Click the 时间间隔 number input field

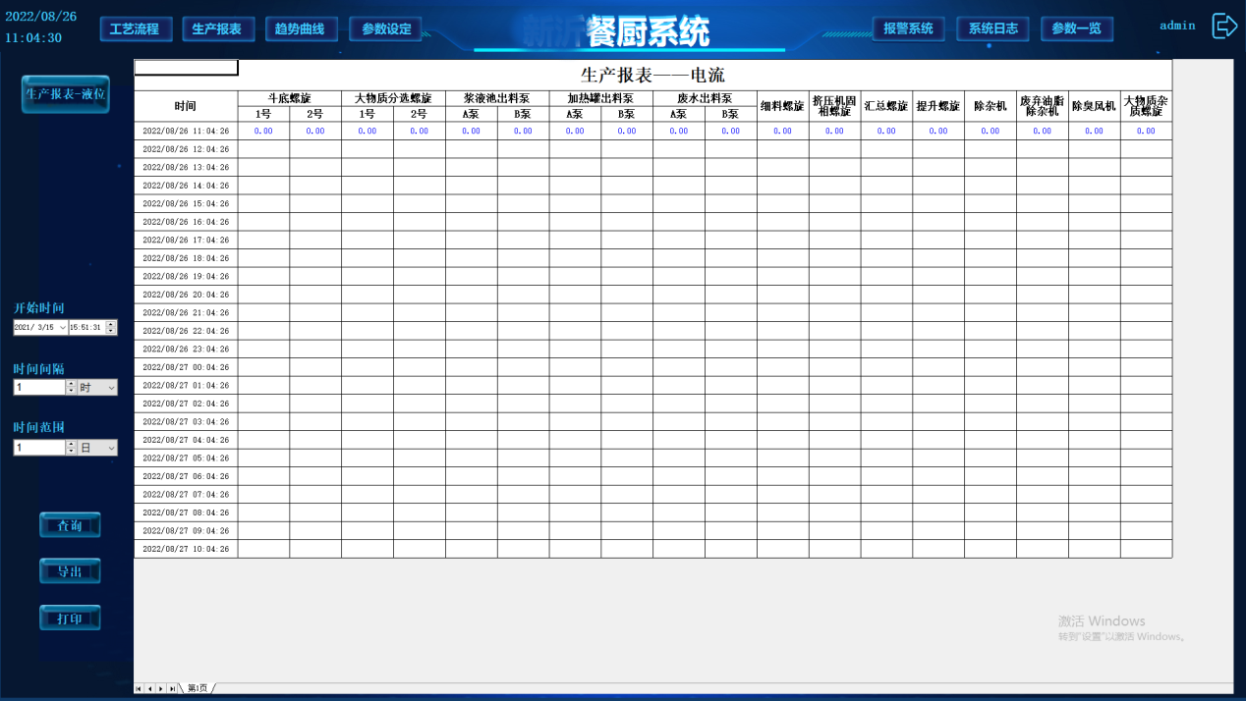pos(39,388)
